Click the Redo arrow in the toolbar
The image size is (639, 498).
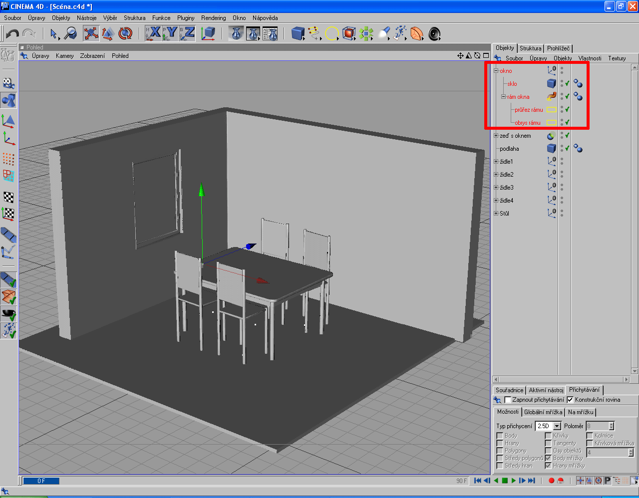[x=29, y=33]
